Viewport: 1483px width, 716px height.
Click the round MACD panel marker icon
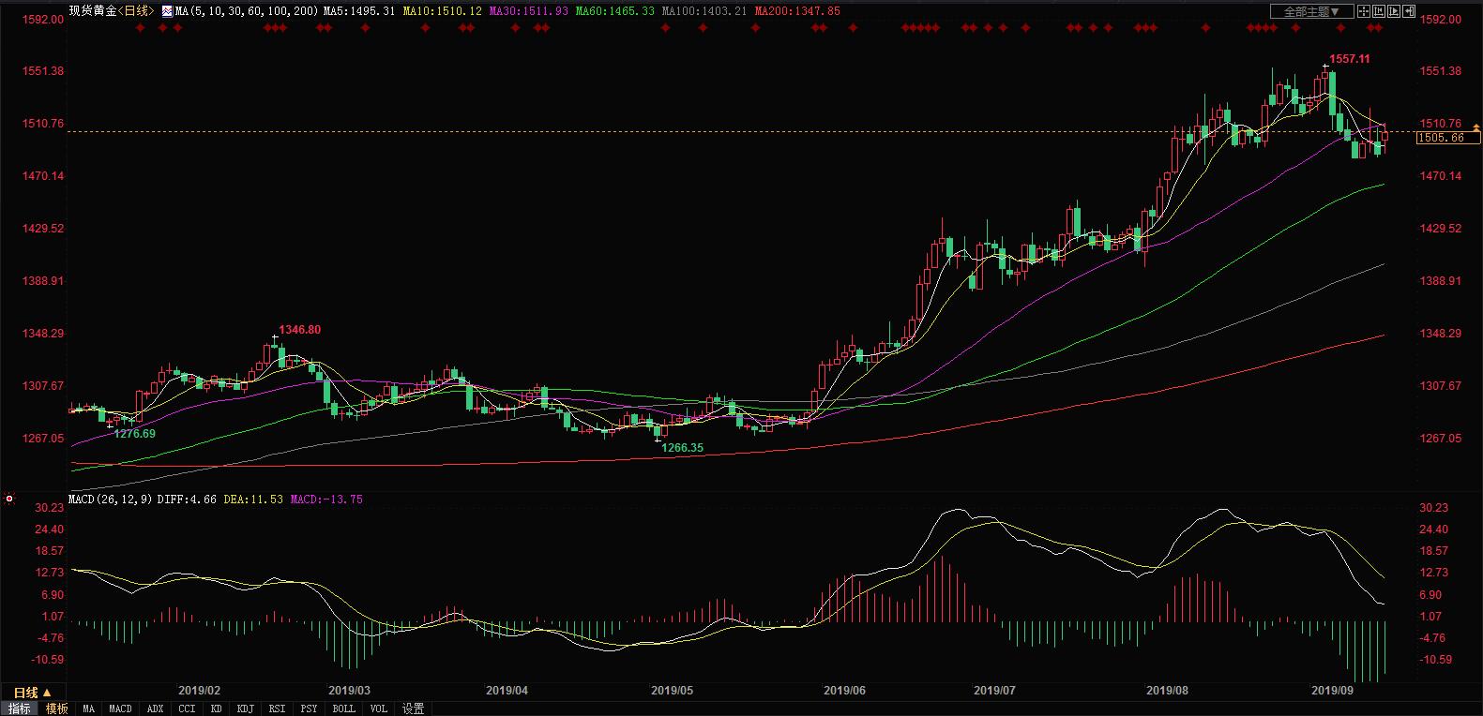(x=9, y=500)
